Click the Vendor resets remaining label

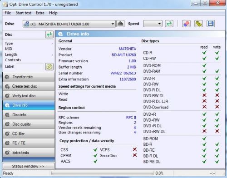(80, 128)
